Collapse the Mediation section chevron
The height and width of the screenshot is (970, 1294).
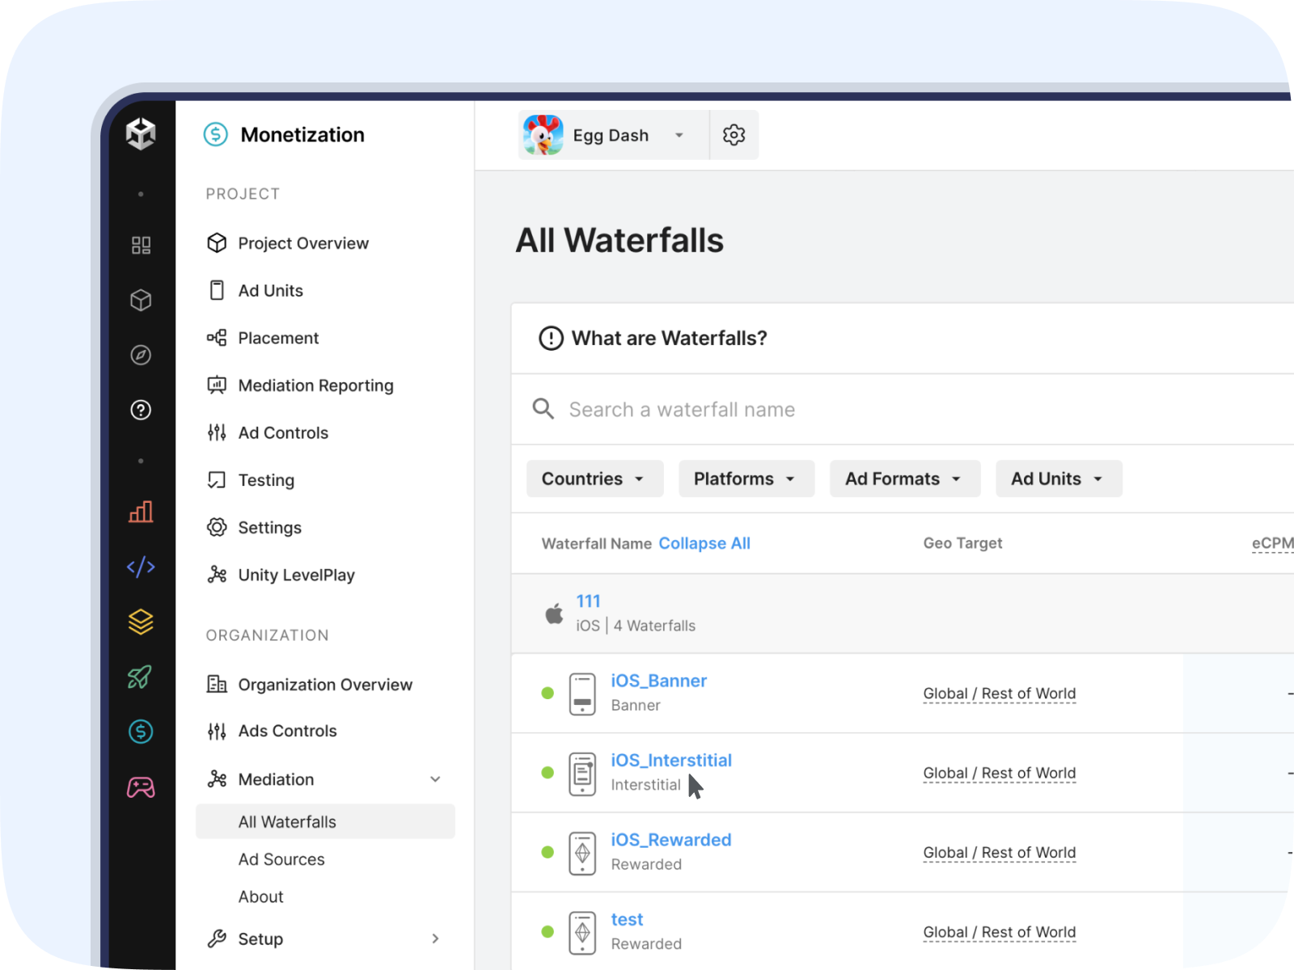pos(435,779)
